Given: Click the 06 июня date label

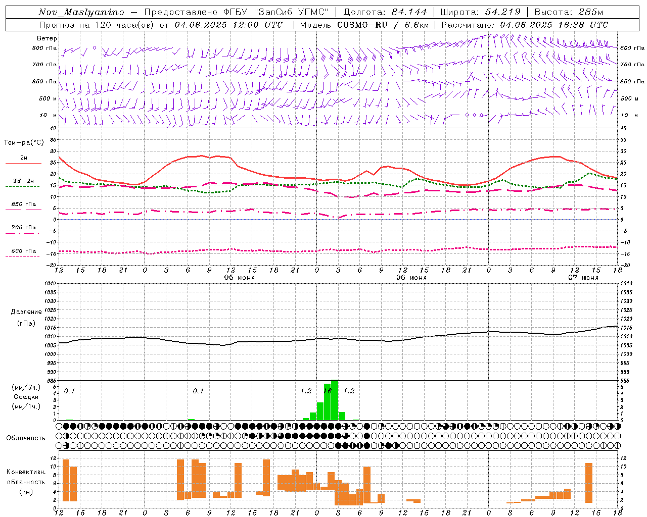Looking at the screenshot, I should point(411,278).
